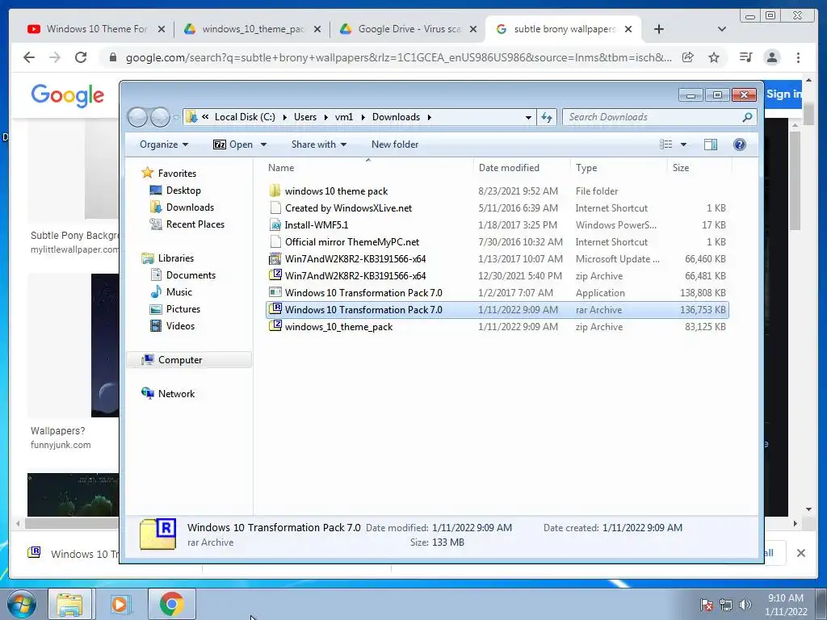This screenshot has height=620, width=827.
Task: Click the Forward arrow in Explorer window
Action: [160, 117]
